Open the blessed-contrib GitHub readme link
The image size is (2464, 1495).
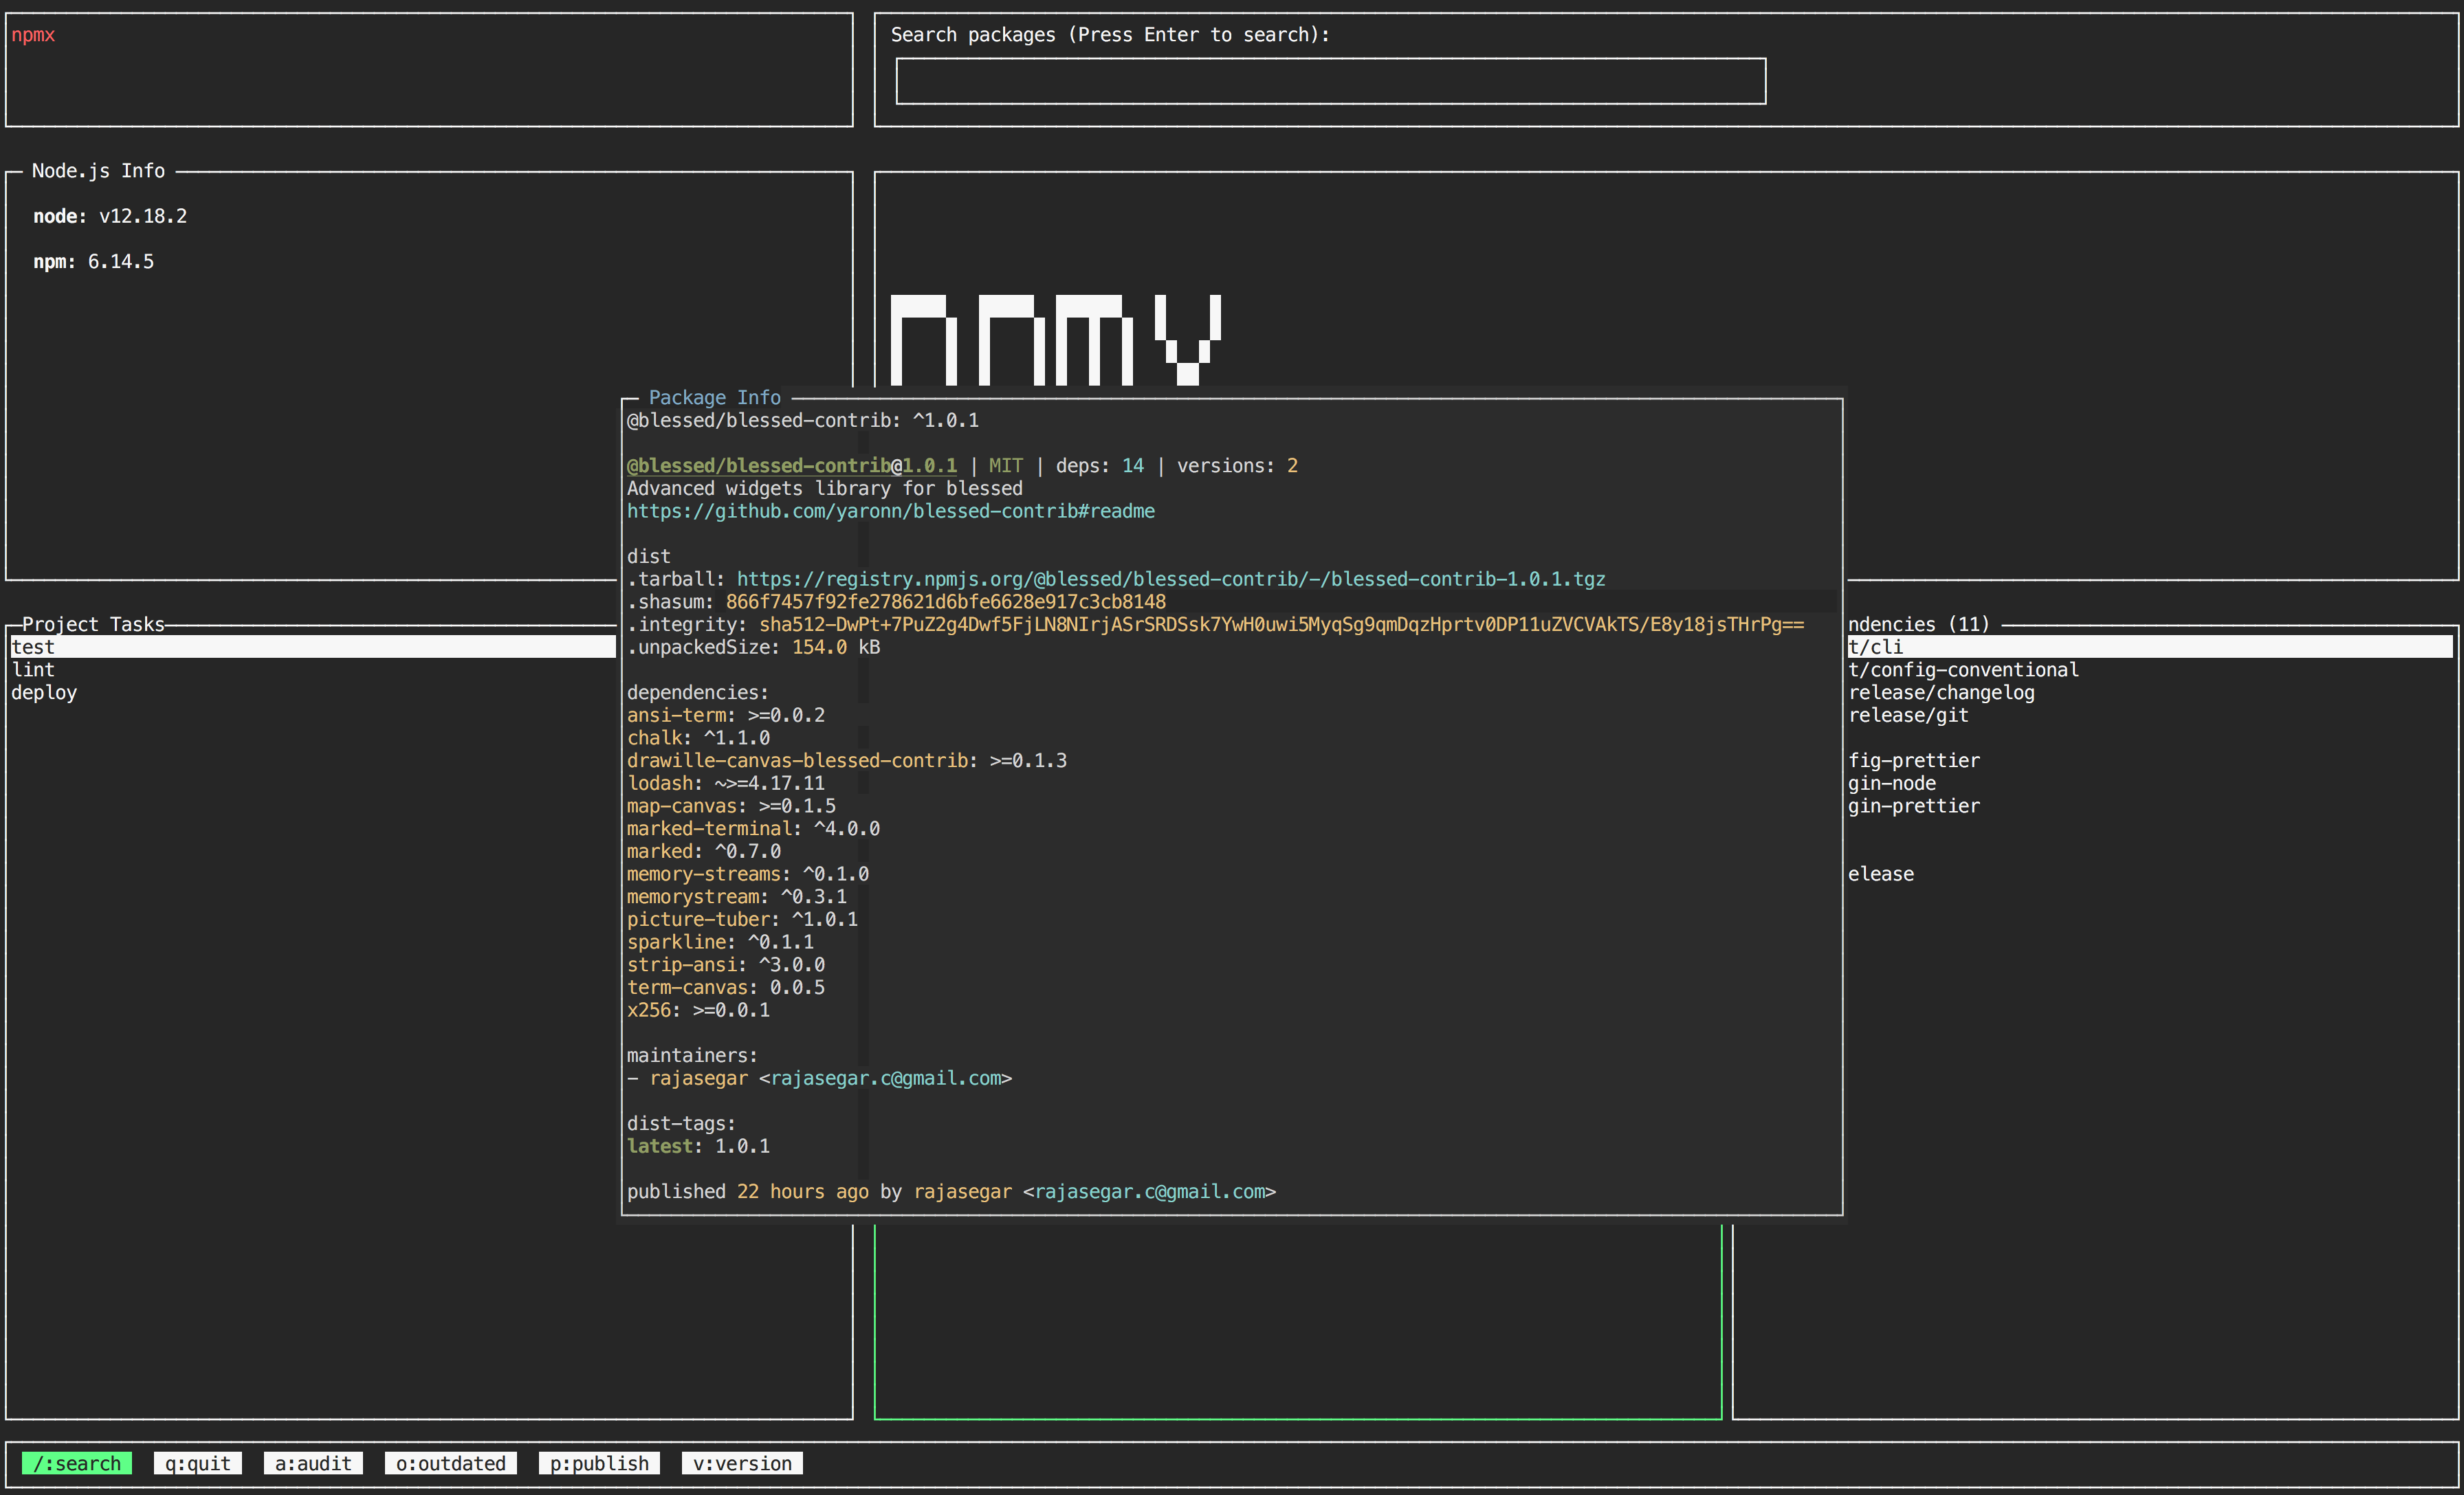point(890,511)
